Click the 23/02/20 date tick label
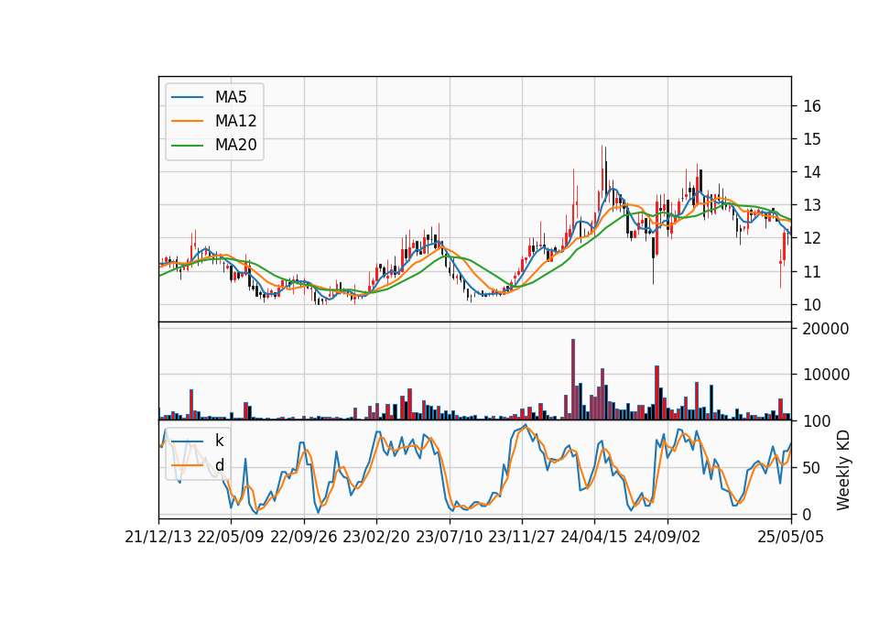 coord(376,538)
